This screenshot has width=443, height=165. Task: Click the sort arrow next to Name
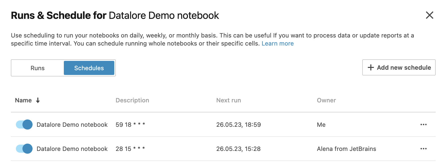click(38, 100)
